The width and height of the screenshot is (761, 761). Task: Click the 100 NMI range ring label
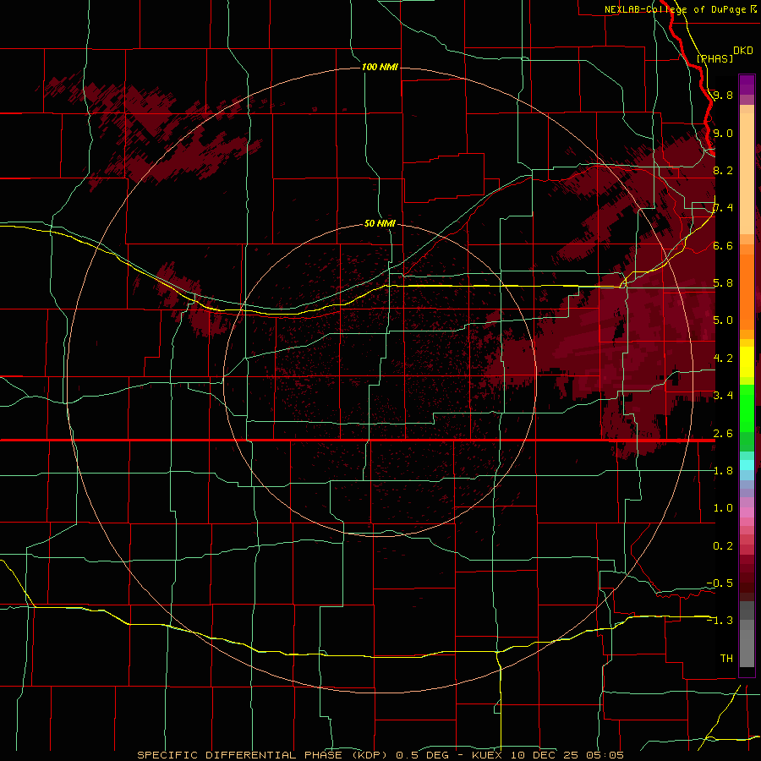coord(380,67)
